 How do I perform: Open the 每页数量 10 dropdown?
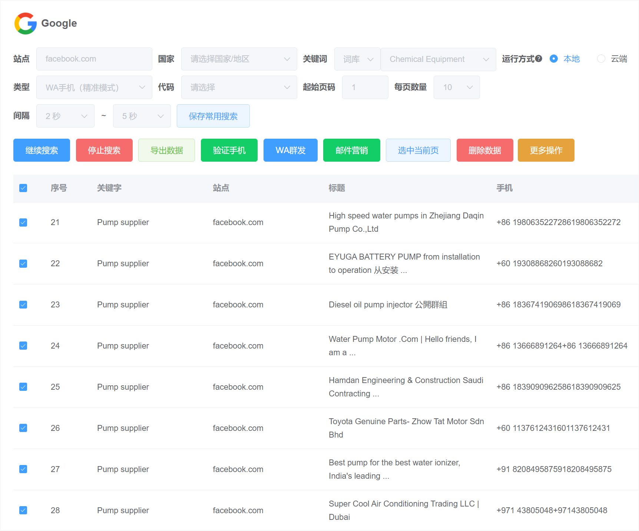(457, 88)
